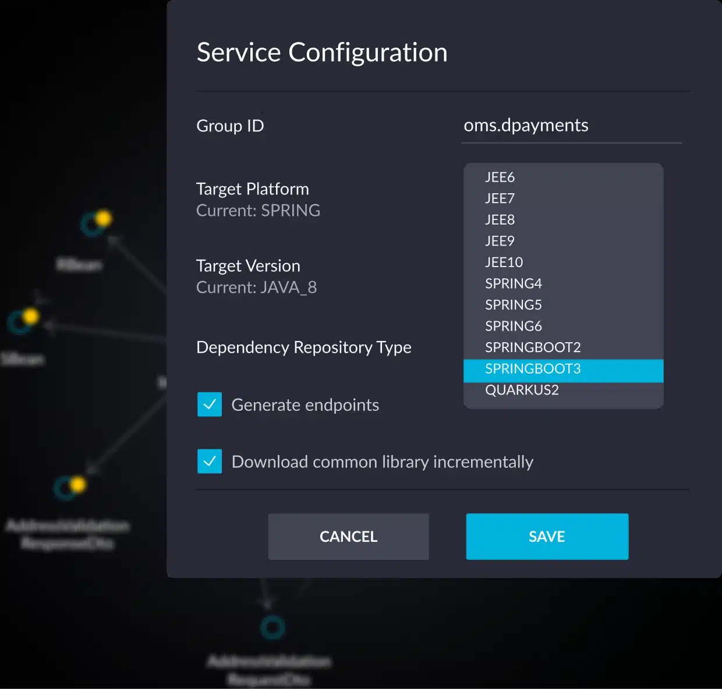Screen dimensions: 722x689
Task: Select JEE6 from the platform list
Action: 563,177
